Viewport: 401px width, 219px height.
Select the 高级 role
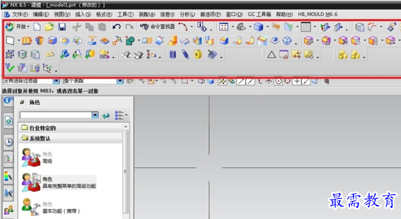(x=37, y=157)
